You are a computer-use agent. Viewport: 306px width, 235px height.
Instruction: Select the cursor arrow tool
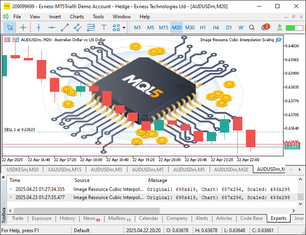tap(10, 27)
